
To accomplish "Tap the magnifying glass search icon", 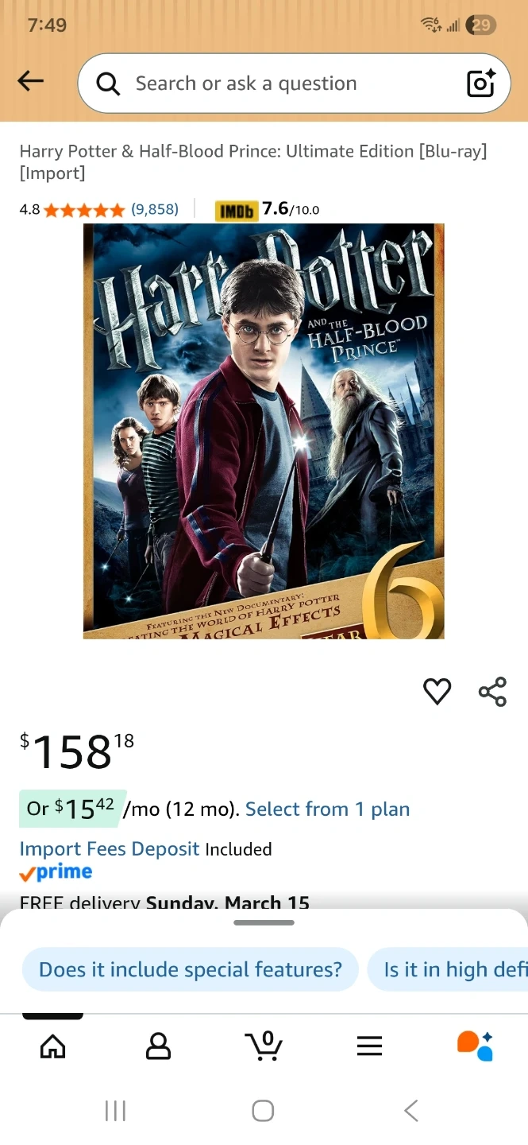I will click(108, 83).
